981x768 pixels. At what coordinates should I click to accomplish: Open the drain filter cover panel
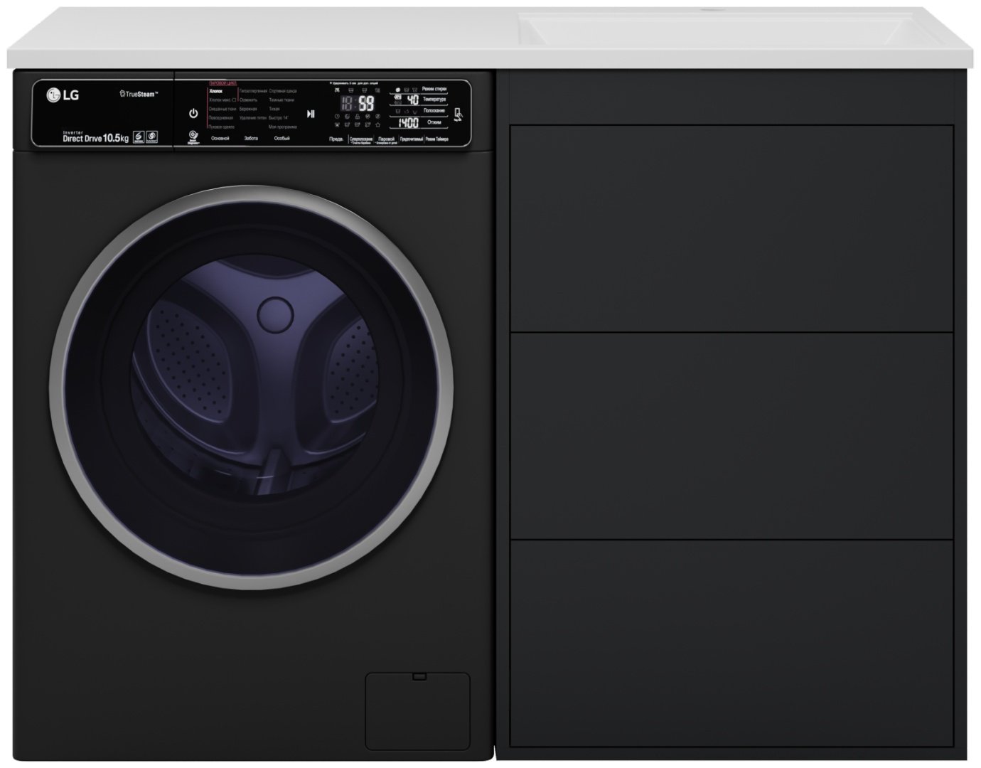(417, 711)
